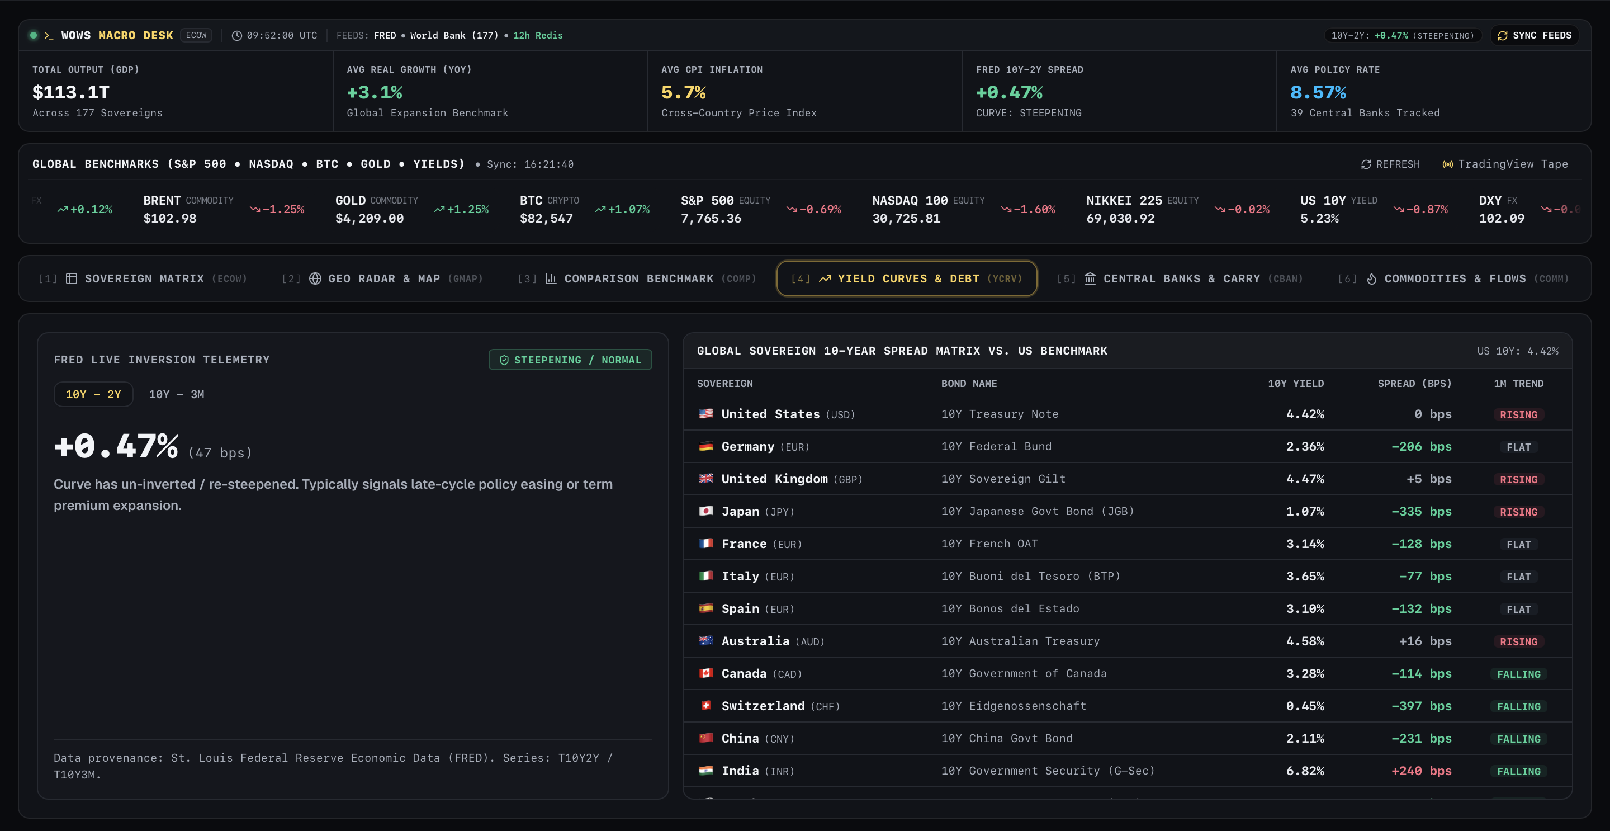Click the clock icon next to 09:52:00 UTC
Screen dimensions: 1610x831
(x=237, y=36)
